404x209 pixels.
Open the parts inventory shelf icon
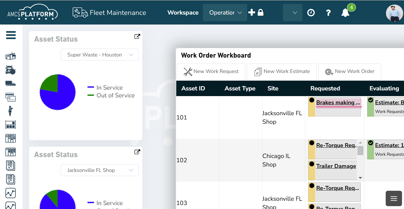tap(10, 125)
